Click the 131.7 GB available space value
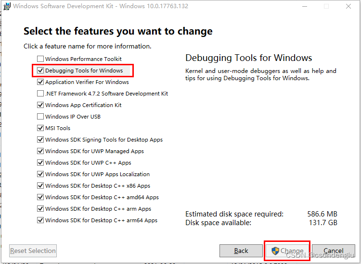 323,223
